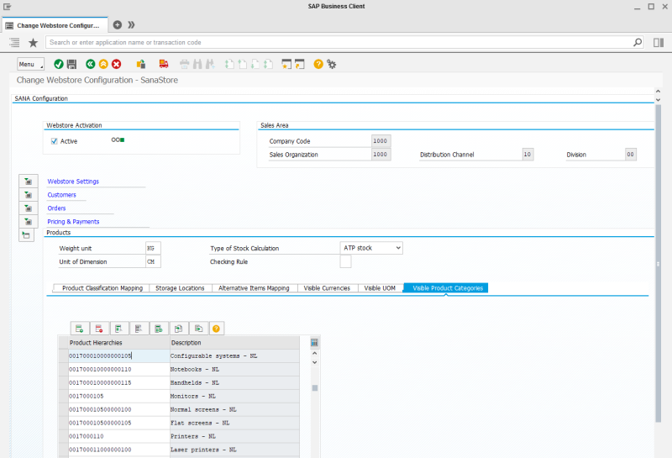The width and height of the screenshot is (672, 458).
Task: Click the Pricing & Payments link
Action: (73, 221)
